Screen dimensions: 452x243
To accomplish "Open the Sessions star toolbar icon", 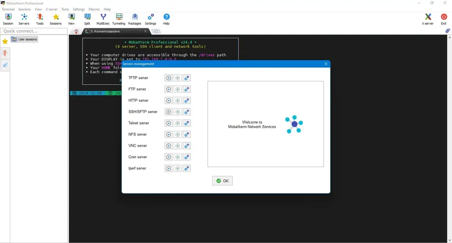I will point(56,19).
